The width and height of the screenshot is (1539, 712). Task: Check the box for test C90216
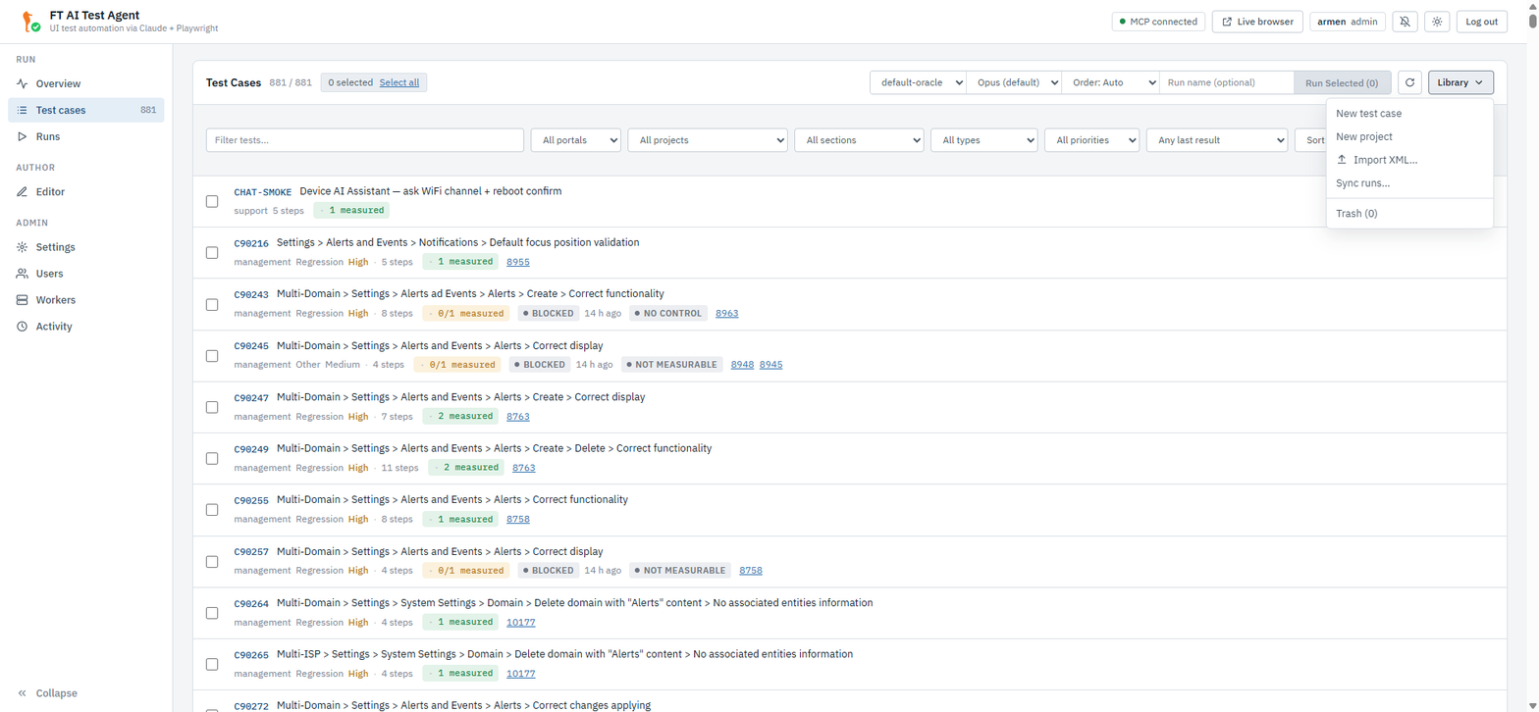(212, 252)
